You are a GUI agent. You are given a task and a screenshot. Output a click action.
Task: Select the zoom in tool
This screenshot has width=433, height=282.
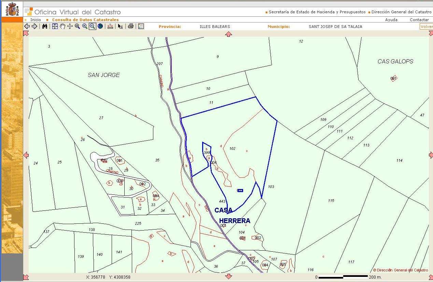tap(85, 26)
